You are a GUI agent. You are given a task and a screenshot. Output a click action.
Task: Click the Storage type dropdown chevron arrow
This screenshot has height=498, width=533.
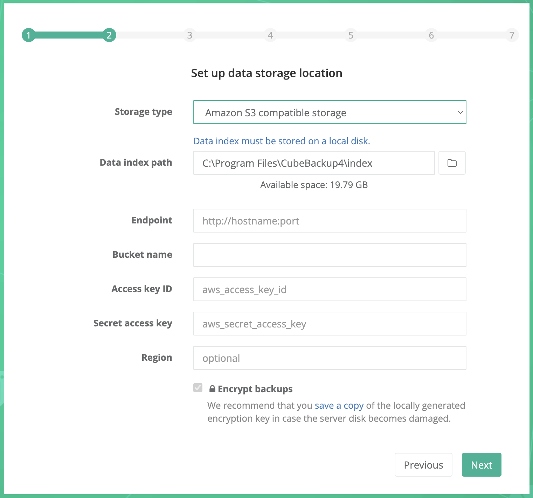tap(460, 112)
